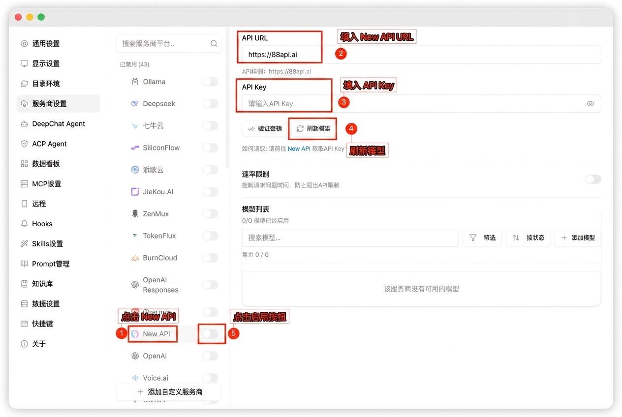Viewport: 622px width, 417px height.
Task: Click the SiliconFlow provider icon
Action: [135, 148]
